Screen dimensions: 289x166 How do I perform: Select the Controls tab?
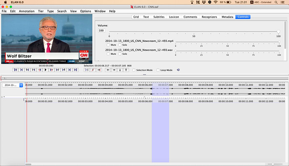(x=243, y=17)
